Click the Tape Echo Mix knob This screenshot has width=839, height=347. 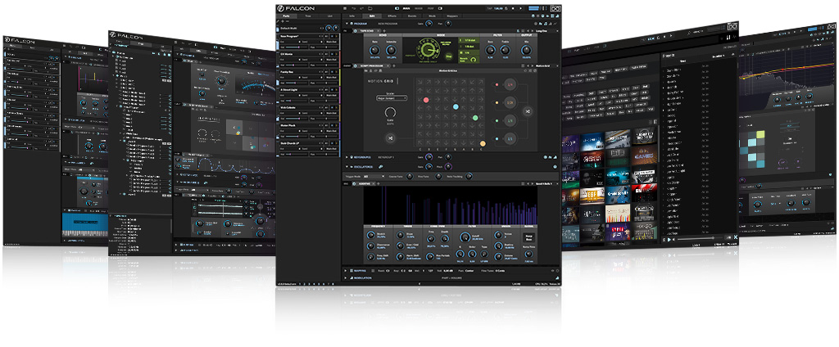[x=526, y=50]
